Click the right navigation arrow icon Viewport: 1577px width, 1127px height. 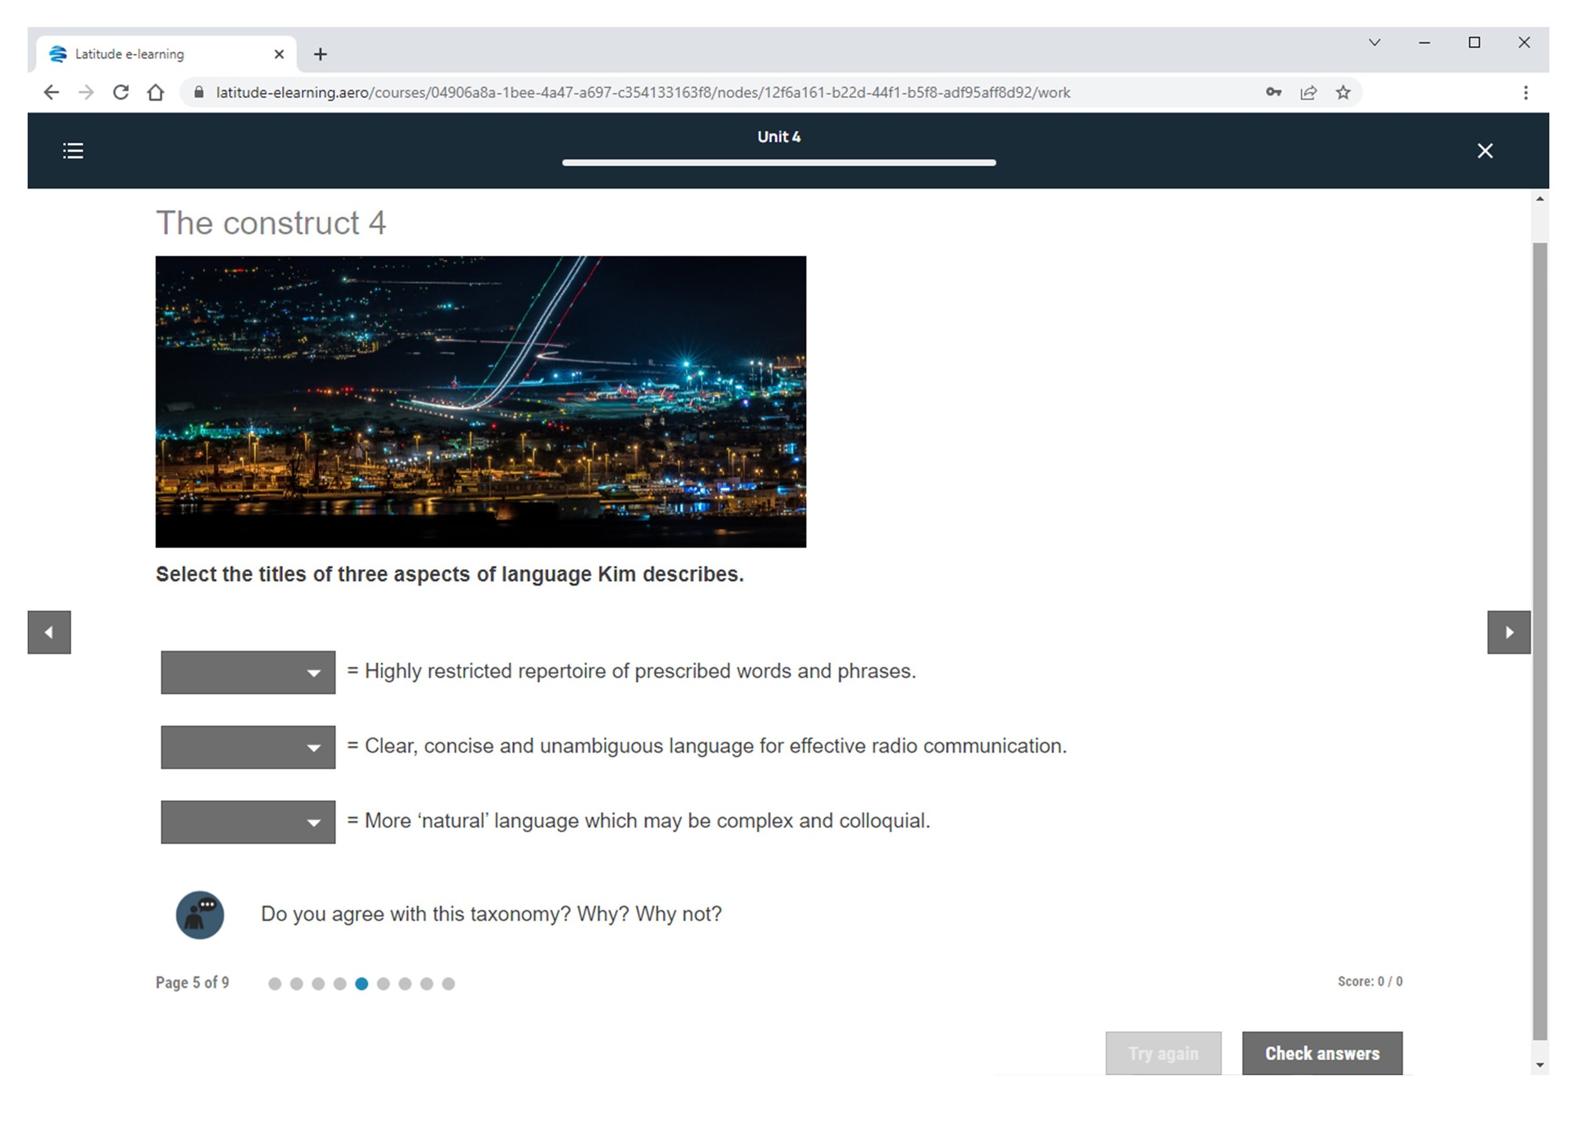point(1509,632)
